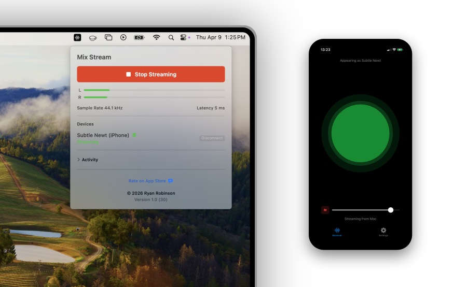Open the Wi-Fi menu
This screenshot has height=287, width=467.
[x=156, y=37]
